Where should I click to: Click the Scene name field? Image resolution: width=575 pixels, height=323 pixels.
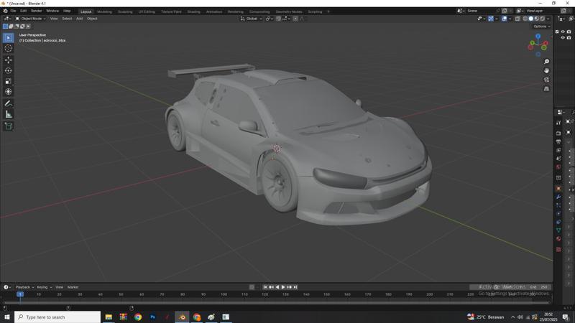pos(479,11)
